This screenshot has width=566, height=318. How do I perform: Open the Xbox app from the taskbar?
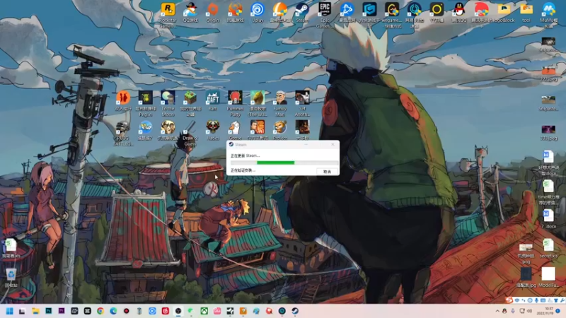point(204,311)
